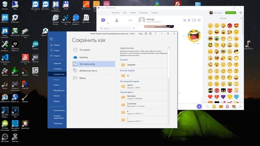Pick the Загрузки folder under Сегодня

coord(143,65)
